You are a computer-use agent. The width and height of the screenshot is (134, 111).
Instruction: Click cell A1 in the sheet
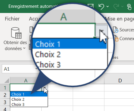coord(26,88)
